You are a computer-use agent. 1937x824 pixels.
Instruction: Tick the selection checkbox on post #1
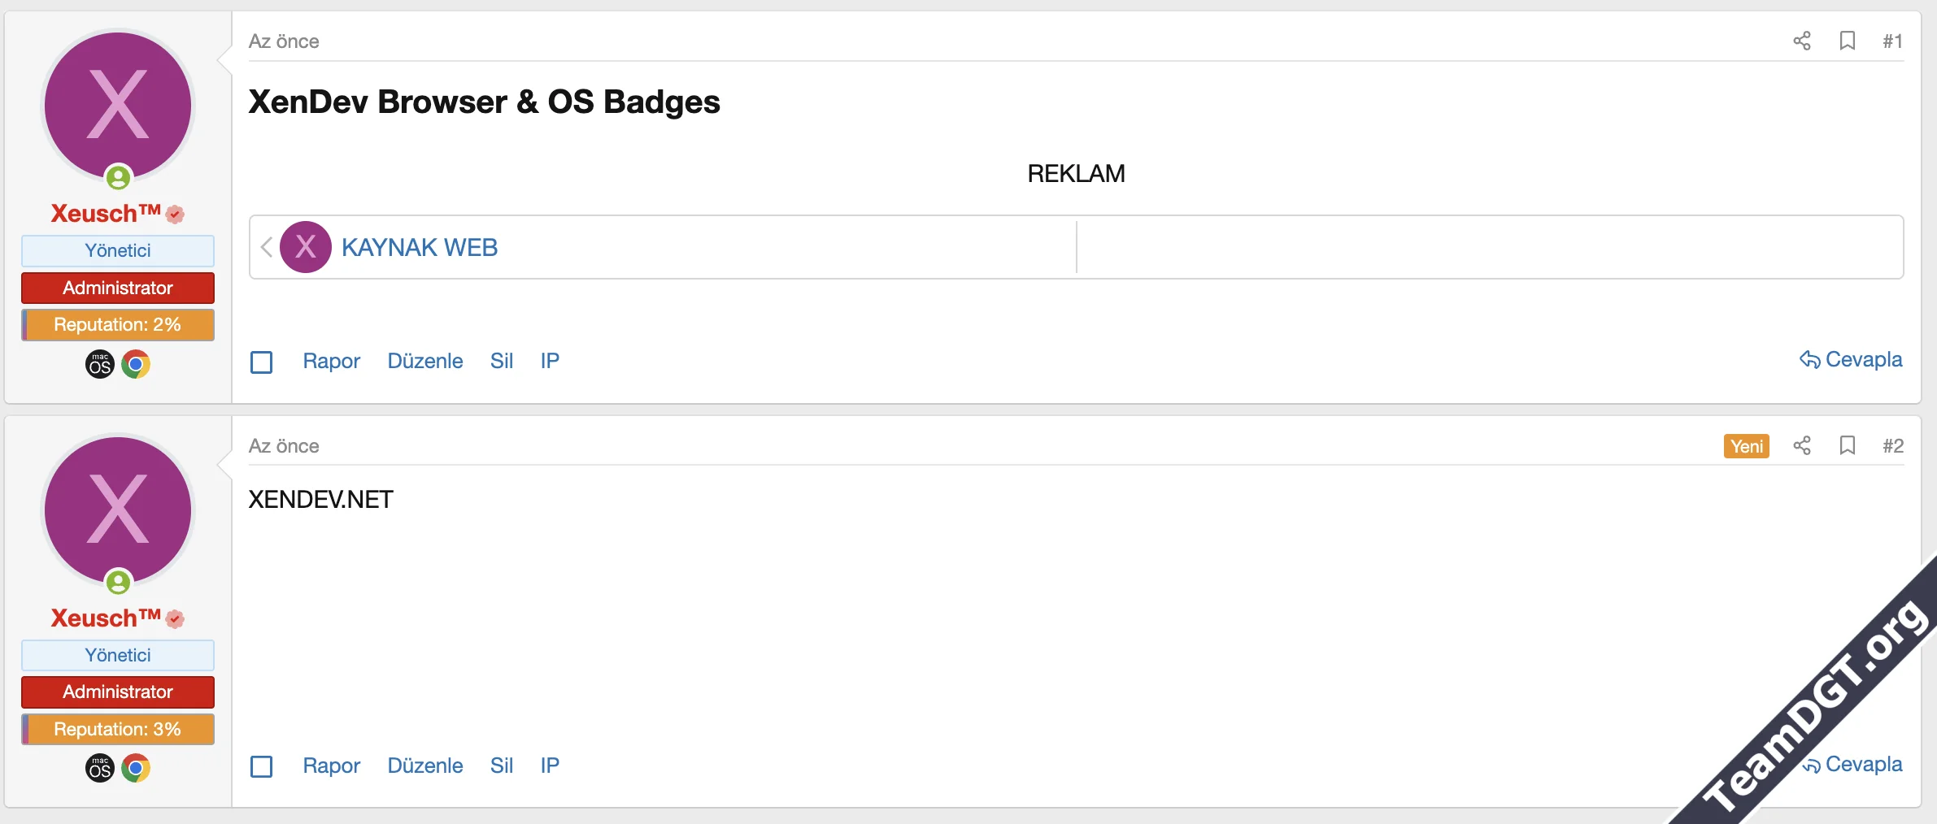[261, 362]
